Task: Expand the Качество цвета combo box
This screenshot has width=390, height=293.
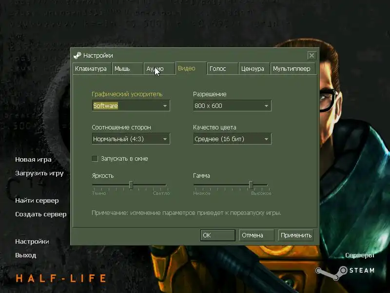Action: [x=232, y=139]
